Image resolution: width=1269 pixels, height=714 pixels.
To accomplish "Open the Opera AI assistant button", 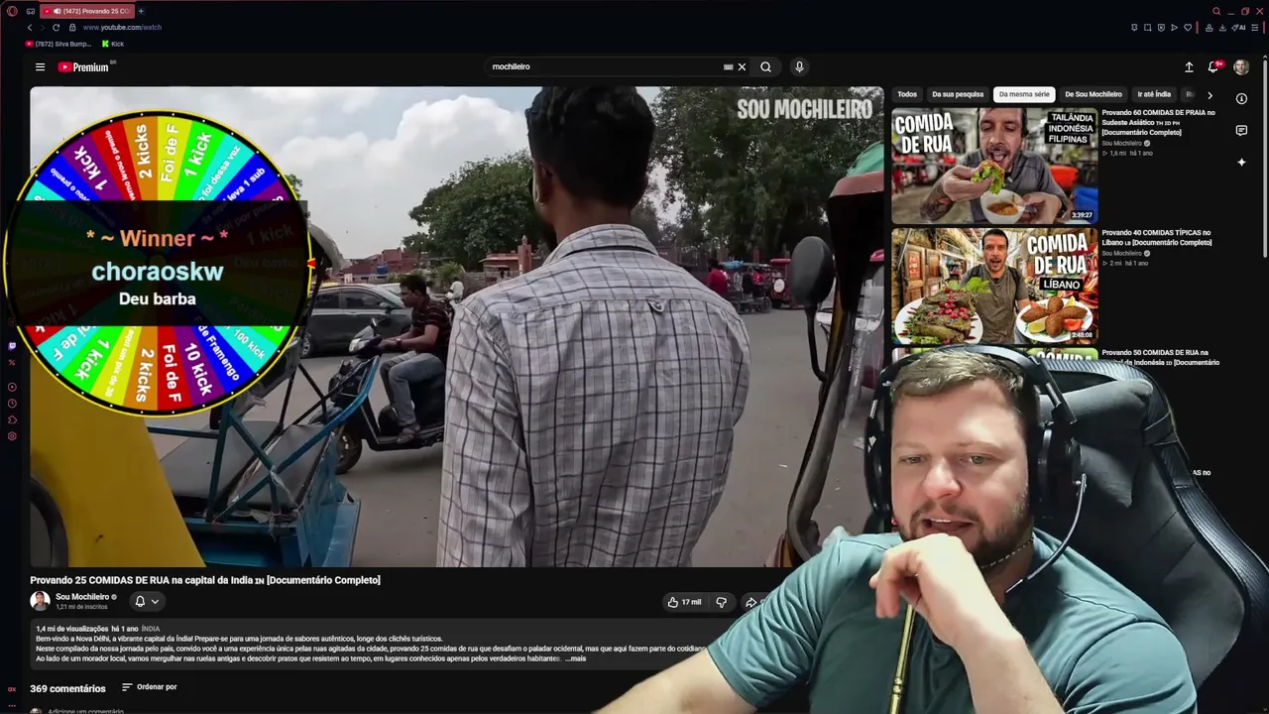I will [1238, 28].
